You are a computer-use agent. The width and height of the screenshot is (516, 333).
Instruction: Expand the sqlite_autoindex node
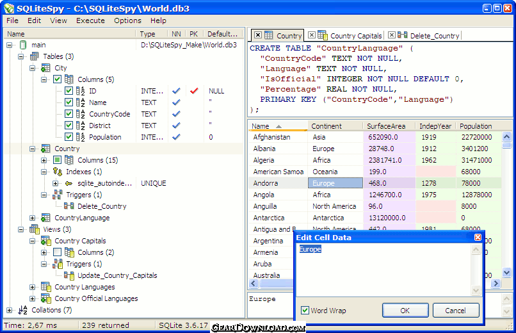[55, 183]
